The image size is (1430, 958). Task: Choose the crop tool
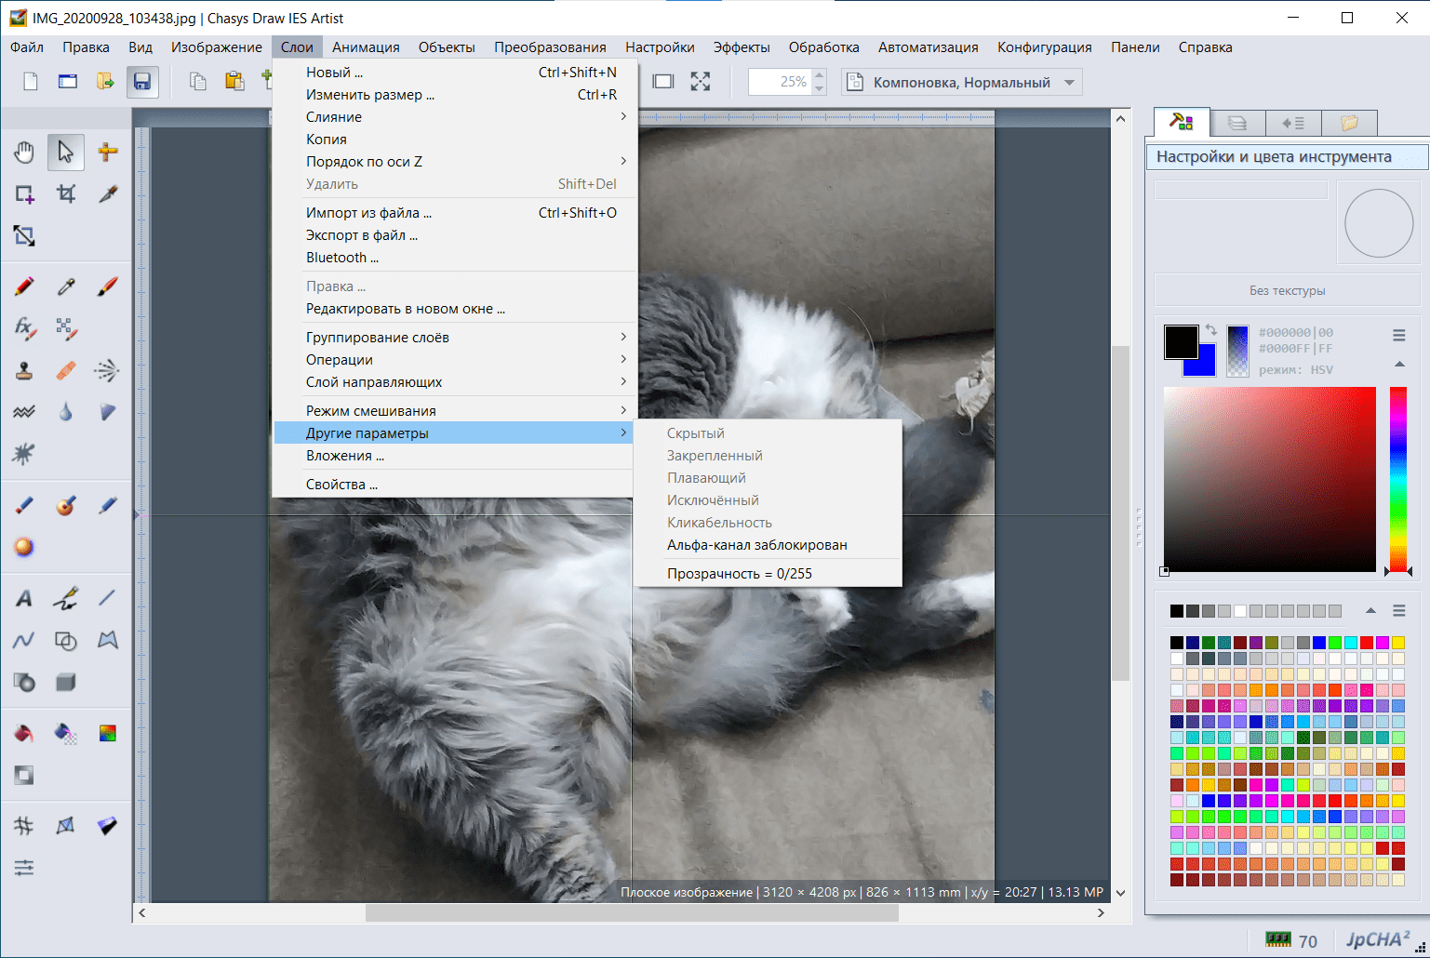point(65,193)
